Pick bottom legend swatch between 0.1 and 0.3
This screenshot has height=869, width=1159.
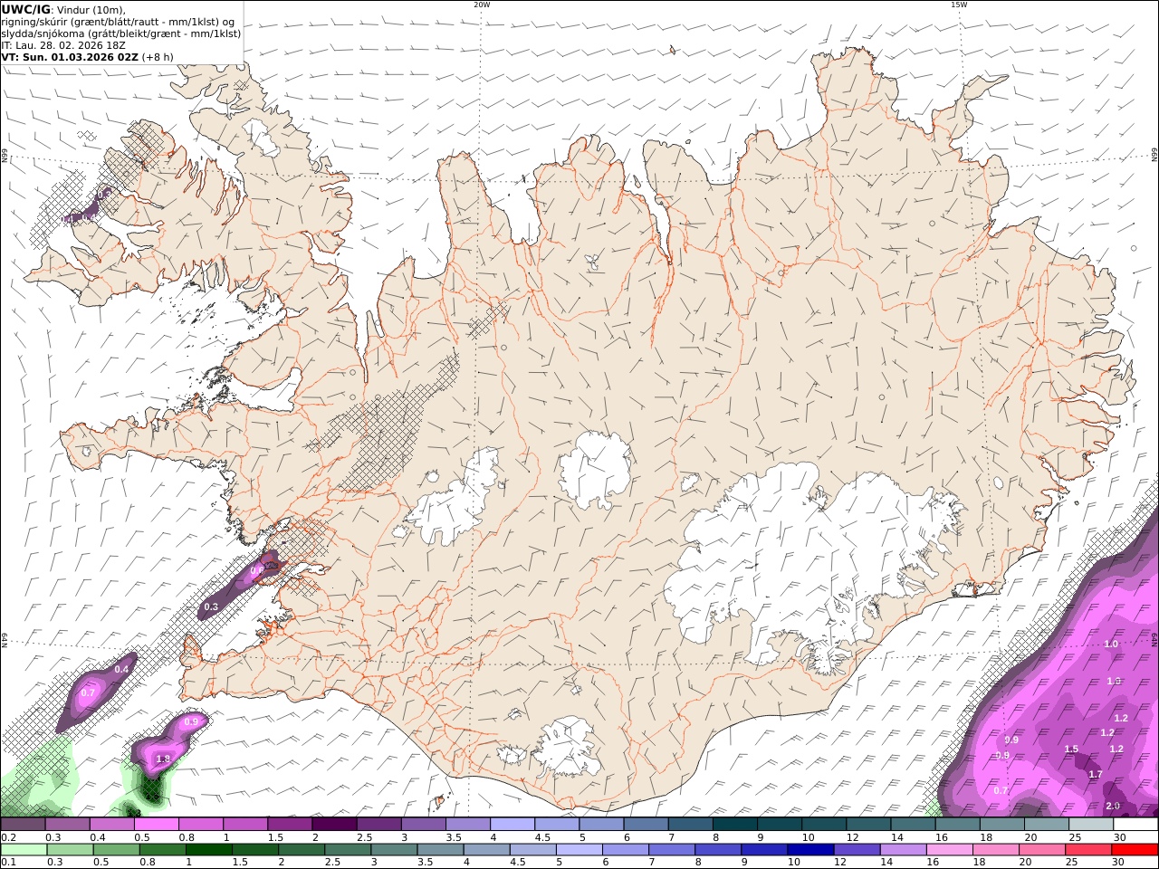(24, 849)
